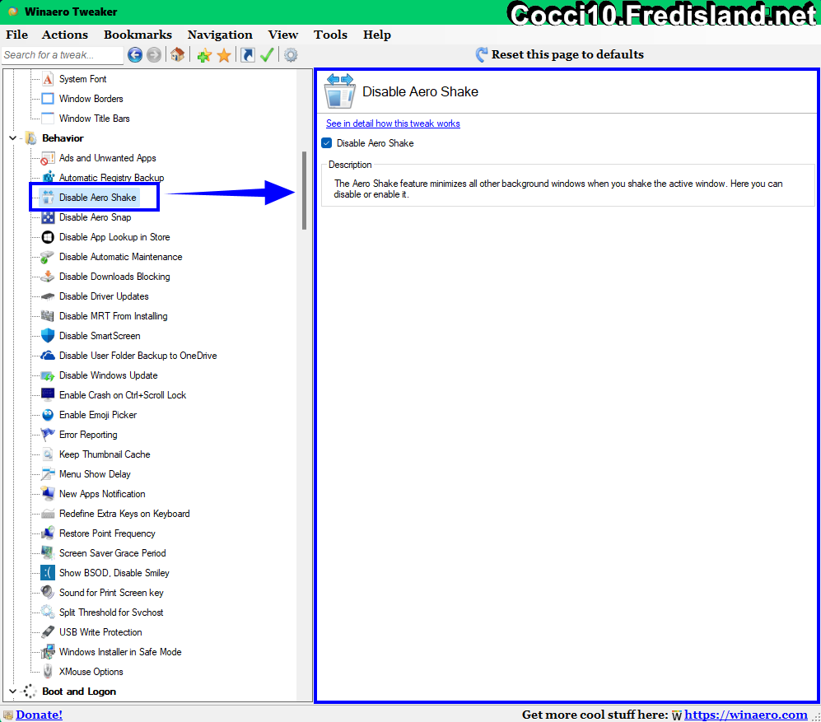Click the Error Reporting flag icon
The height and width of the screenshot is (722, 821).
click(48, 435)
